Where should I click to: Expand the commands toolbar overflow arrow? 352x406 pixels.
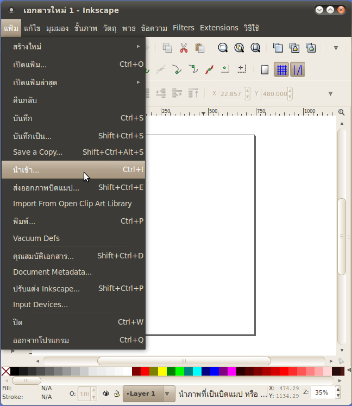(x=336, y=48)
